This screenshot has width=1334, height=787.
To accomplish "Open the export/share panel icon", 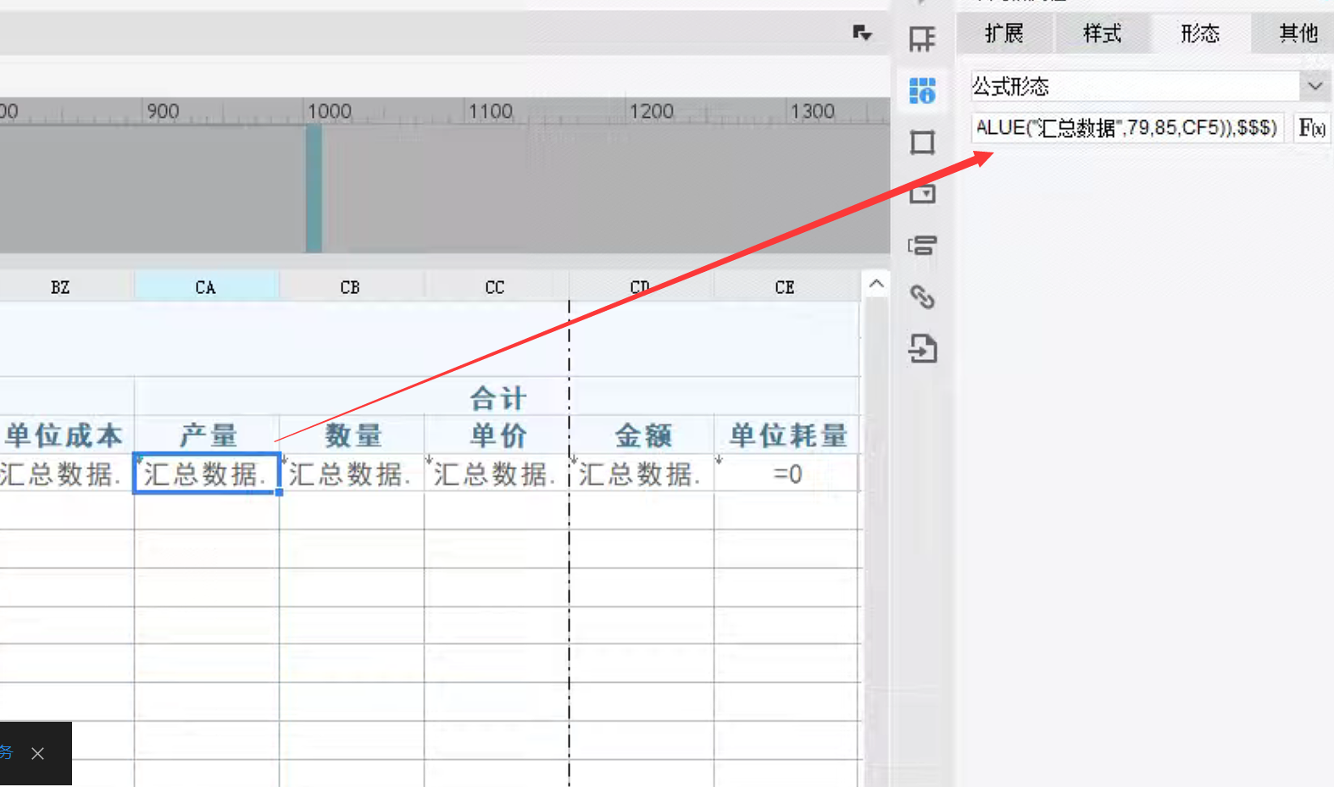I will click(x=922, y=348).
